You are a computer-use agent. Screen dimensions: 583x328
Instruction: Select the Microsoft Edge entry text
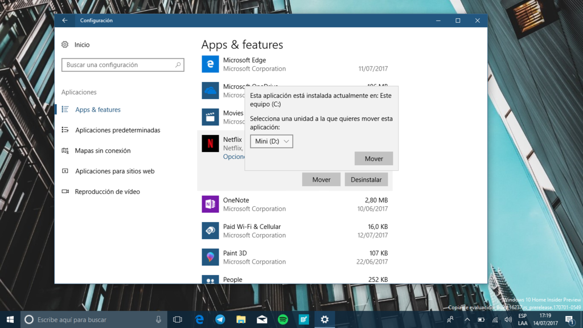[x=244, y=60]
